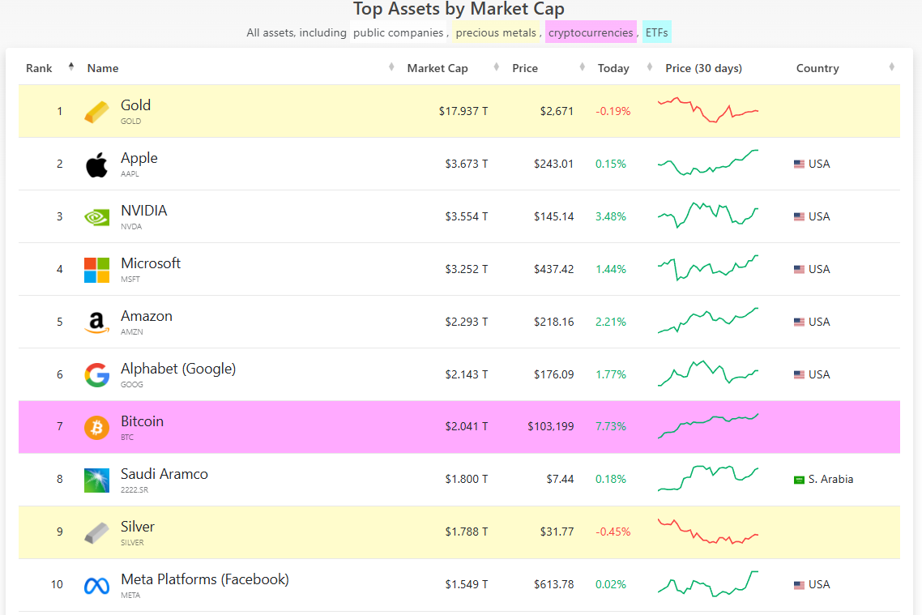Screen dimensions: 922x615
Task: Click Amazon market cap $2.293 T
Action: pyautogui.click(x=467, y=322)
